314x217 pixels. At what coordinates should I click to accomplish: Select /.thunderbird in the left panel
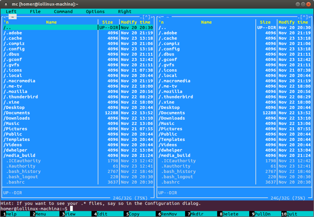pyautogui.click(x=78, y=97)
